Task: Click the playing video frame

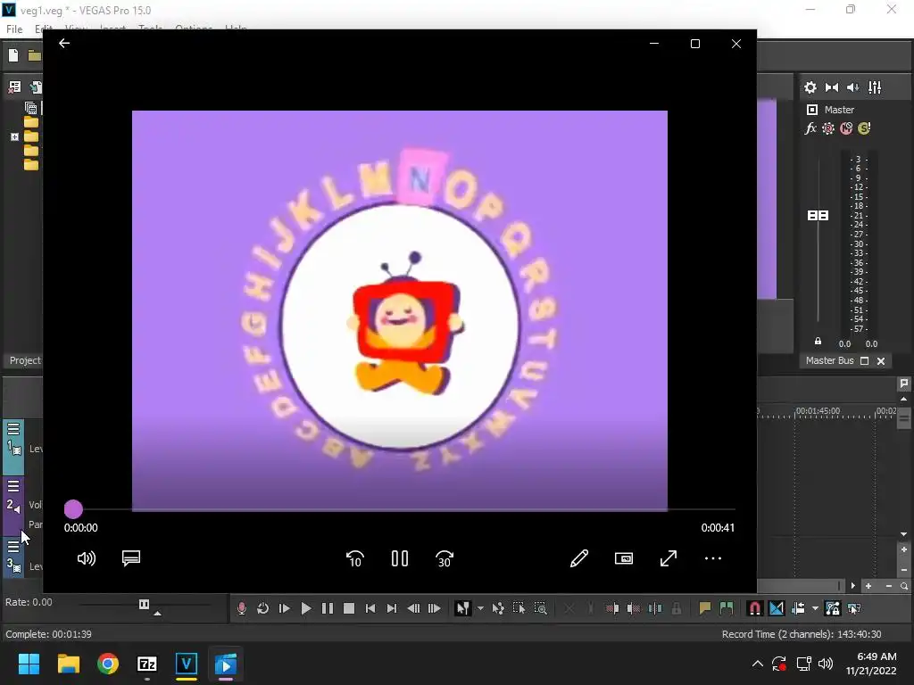Action: tap(400, 310)
